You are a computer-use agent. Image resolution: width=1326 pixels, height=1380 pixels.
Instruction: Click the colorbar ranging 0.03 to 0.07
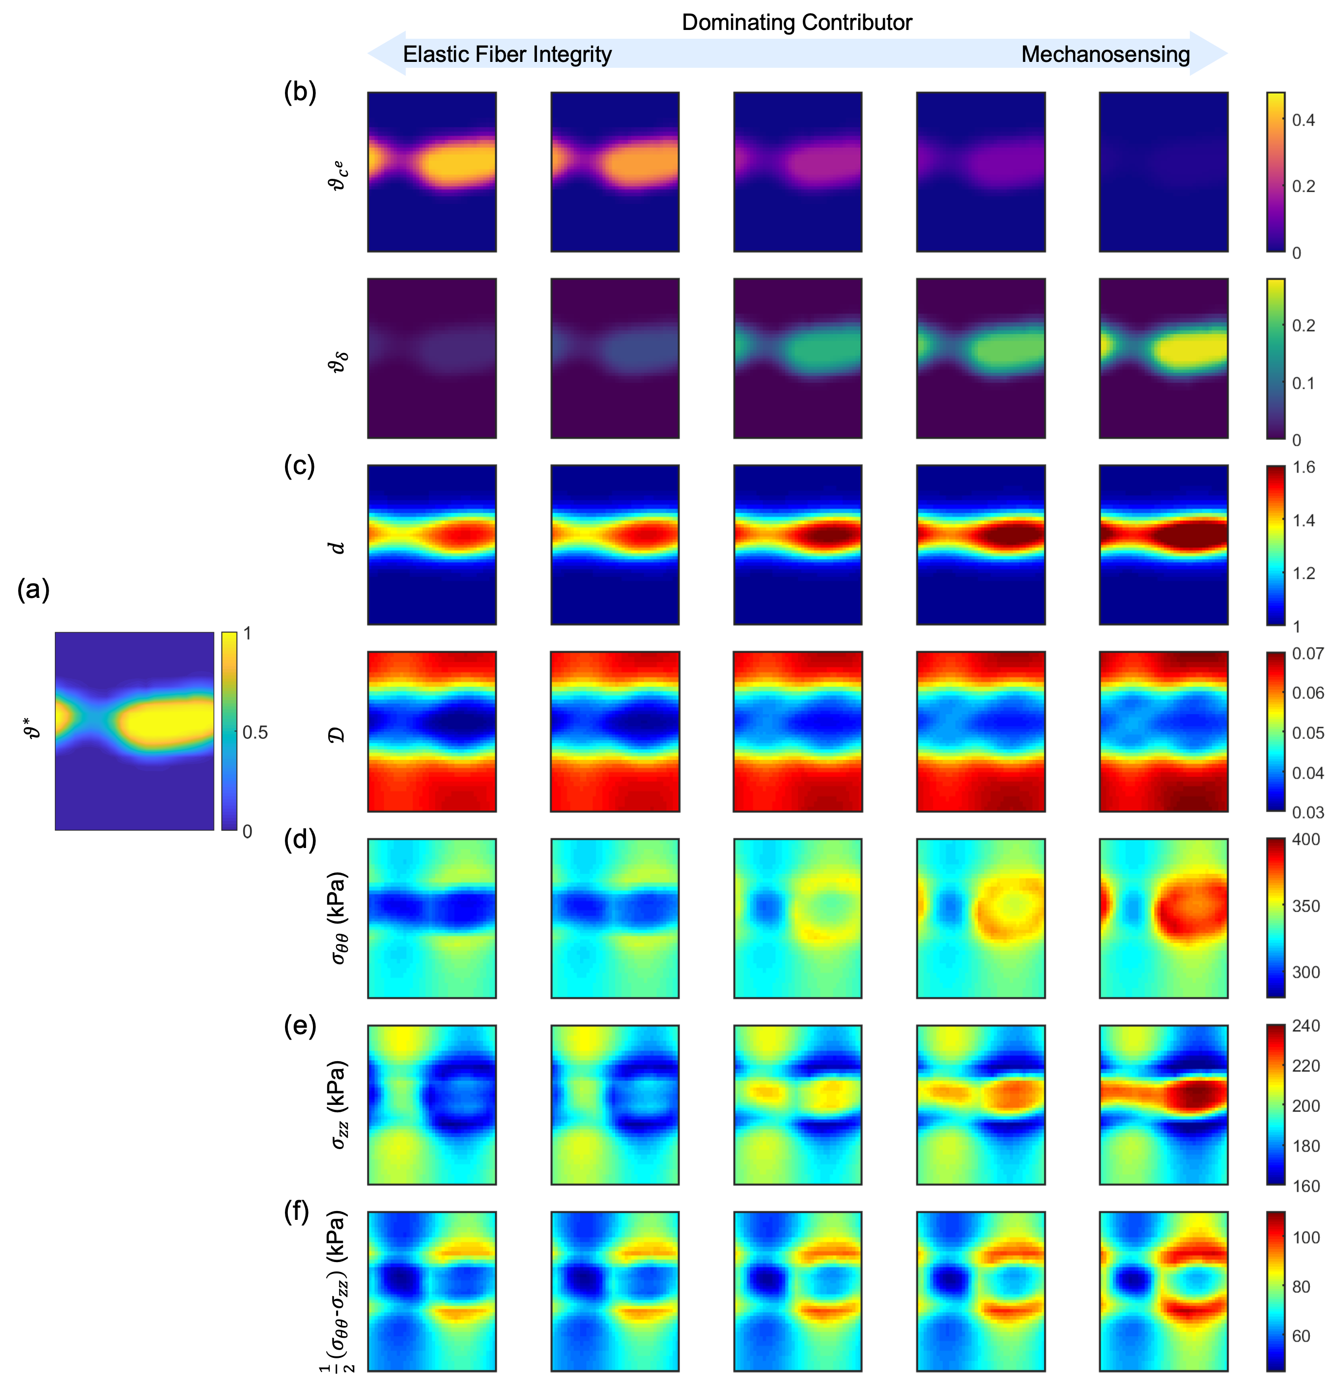(x=1275, y=732)
